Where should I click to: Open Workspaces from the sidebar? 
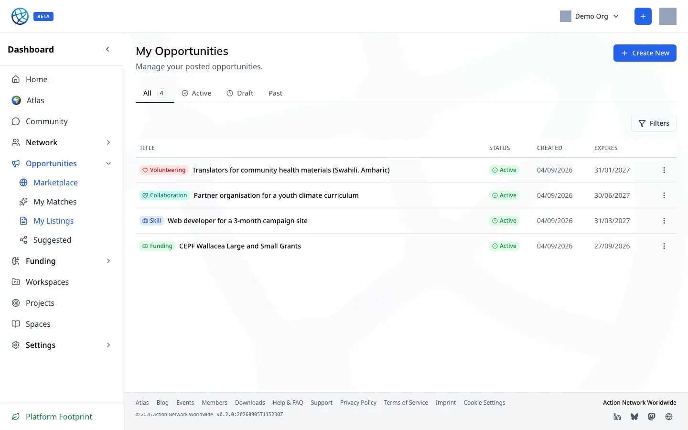click(62, 282)
